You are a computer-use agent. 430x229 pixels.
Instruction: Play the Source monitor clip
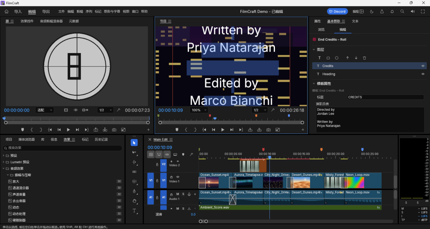coord(68,130)
